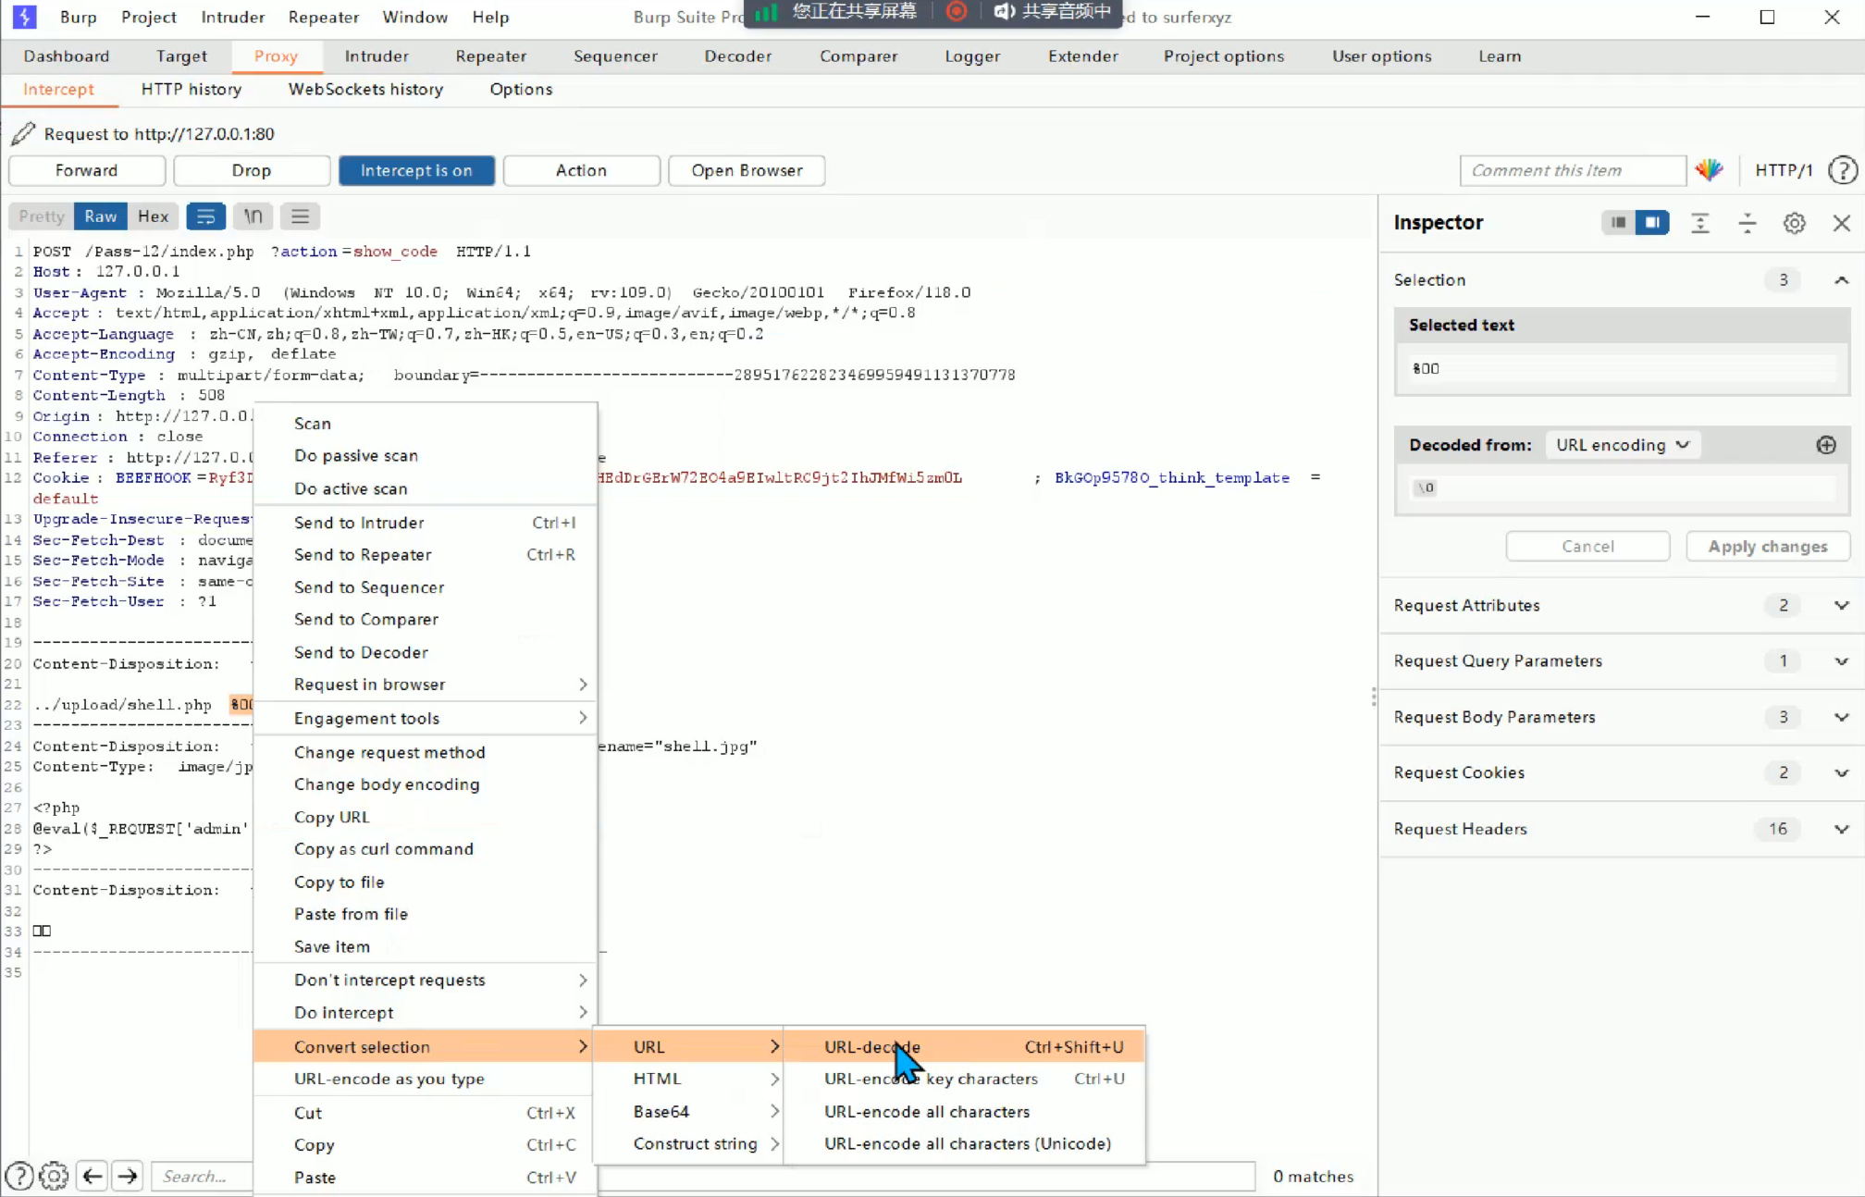Choose Send to Repeater in context menu
1865x1197 pixels.
point(426,554)
